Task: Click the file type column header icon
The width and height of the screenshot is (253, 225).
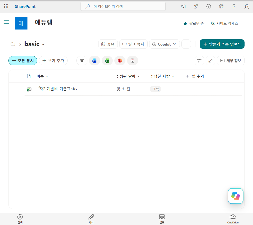Action: click(29, 76)
